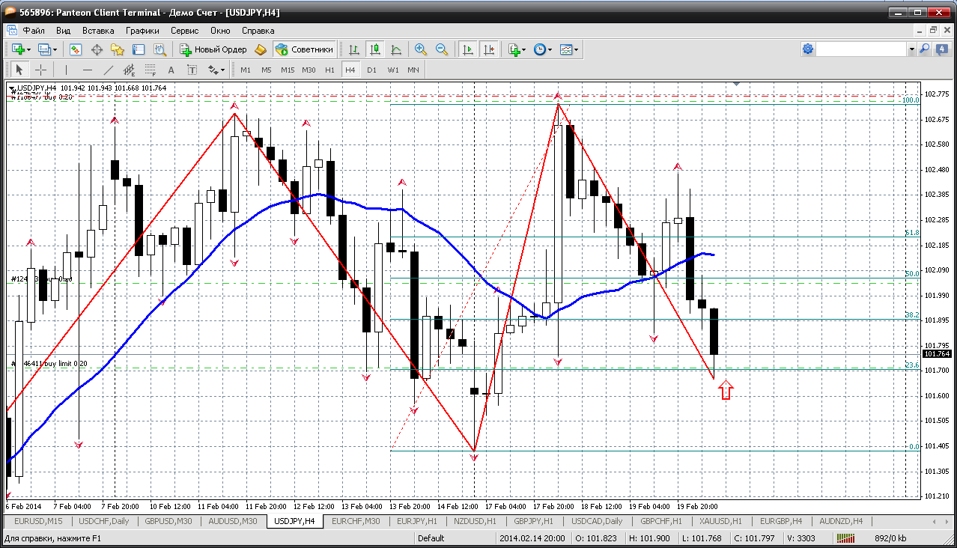Viewport: 957px width, 548px height.
Task: Open the Вид menu
Action: tap(63, 31)
